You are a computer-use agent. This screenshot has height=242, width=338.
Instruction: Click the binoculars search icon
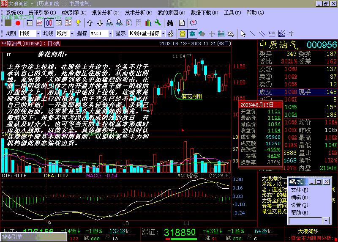[x=170, y=23]
